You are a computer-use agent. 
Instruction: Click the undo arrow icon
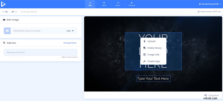[x=6, y=12]
